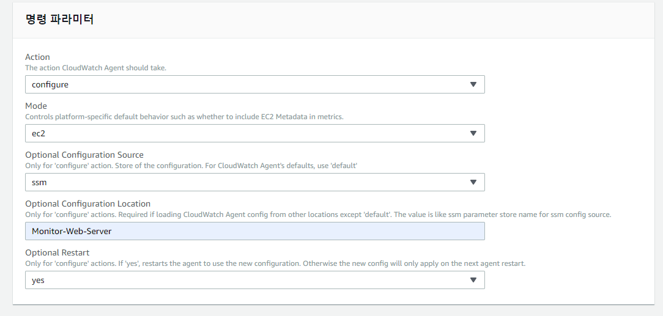
Task: Click the Monitor-Web-Server configuration location field
Action: (254, 231)
